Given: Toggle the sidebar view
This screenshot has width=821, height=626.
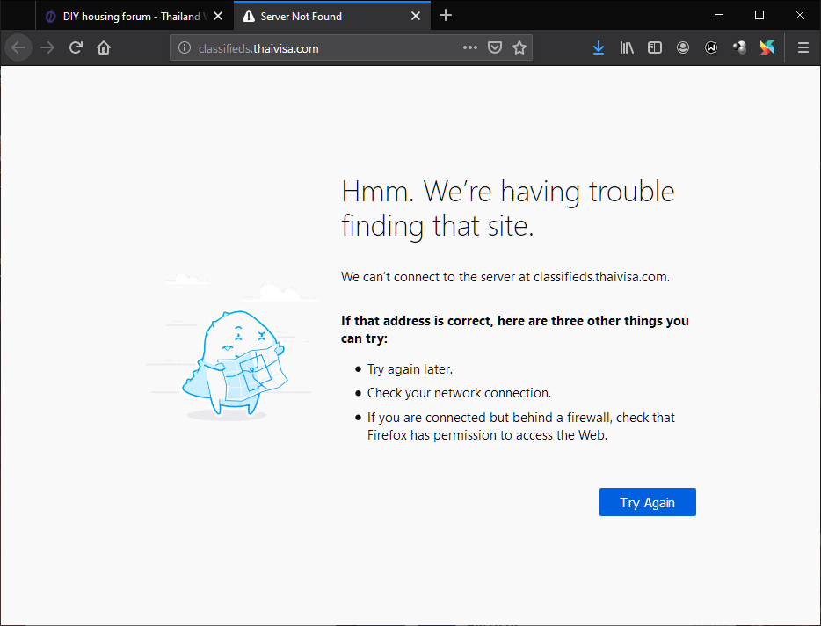Looking at the screenshot, I should [655, 47].
